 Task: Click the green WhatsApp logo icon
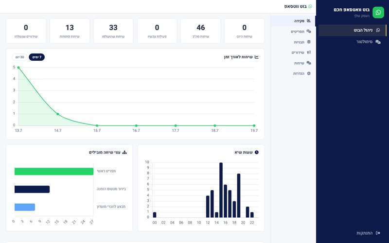click(x=378, y=13)
